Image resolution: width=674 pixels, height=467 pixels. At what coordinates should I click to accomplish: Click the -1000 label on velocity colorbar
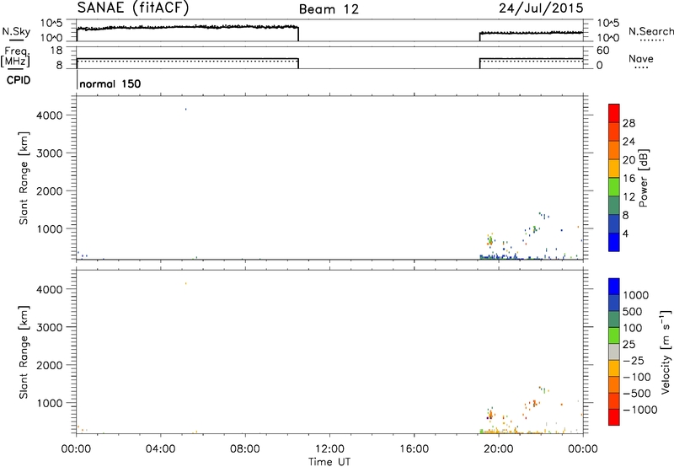pos(639,410)
